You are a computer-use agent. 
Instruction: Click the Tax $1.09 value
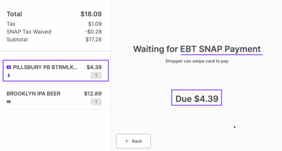(x=95, y=24)
